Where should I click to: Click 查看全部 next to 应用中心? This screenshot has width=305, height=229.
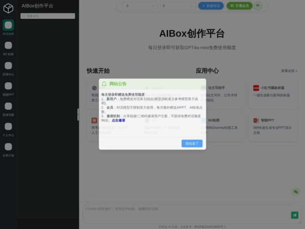pos(289,71)
